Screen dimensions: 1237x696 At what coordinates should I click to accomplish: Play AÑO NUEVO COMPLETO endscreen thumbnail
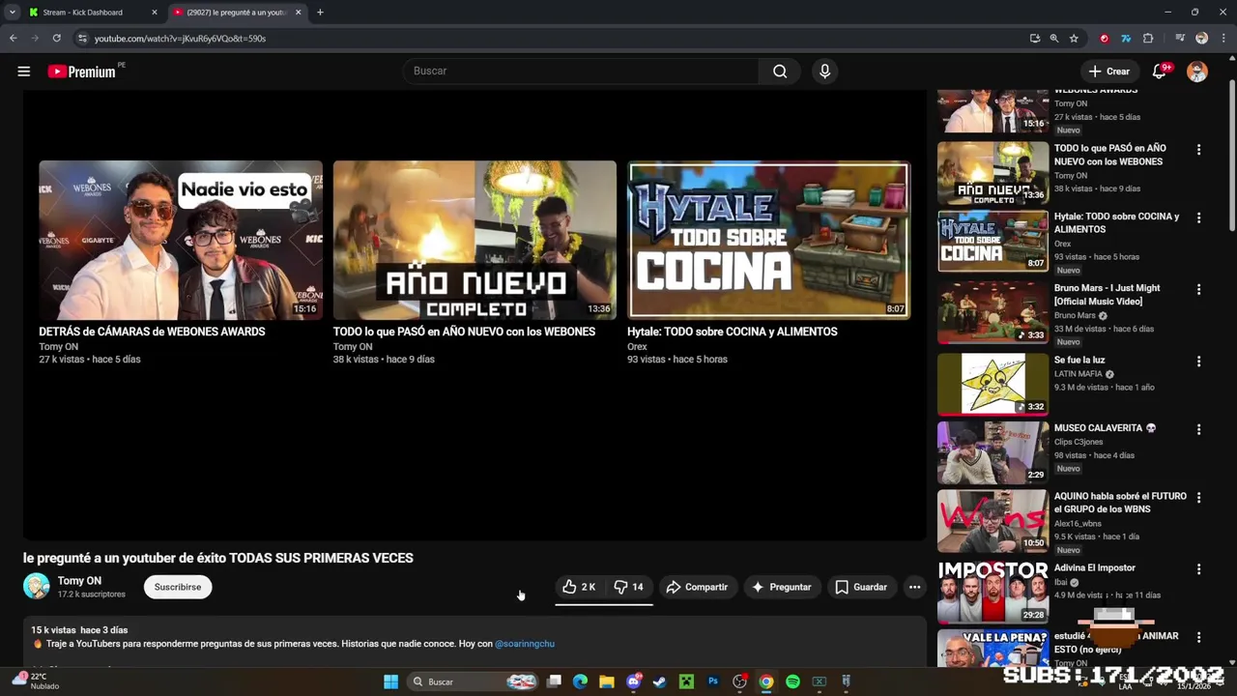click(475, 240)
